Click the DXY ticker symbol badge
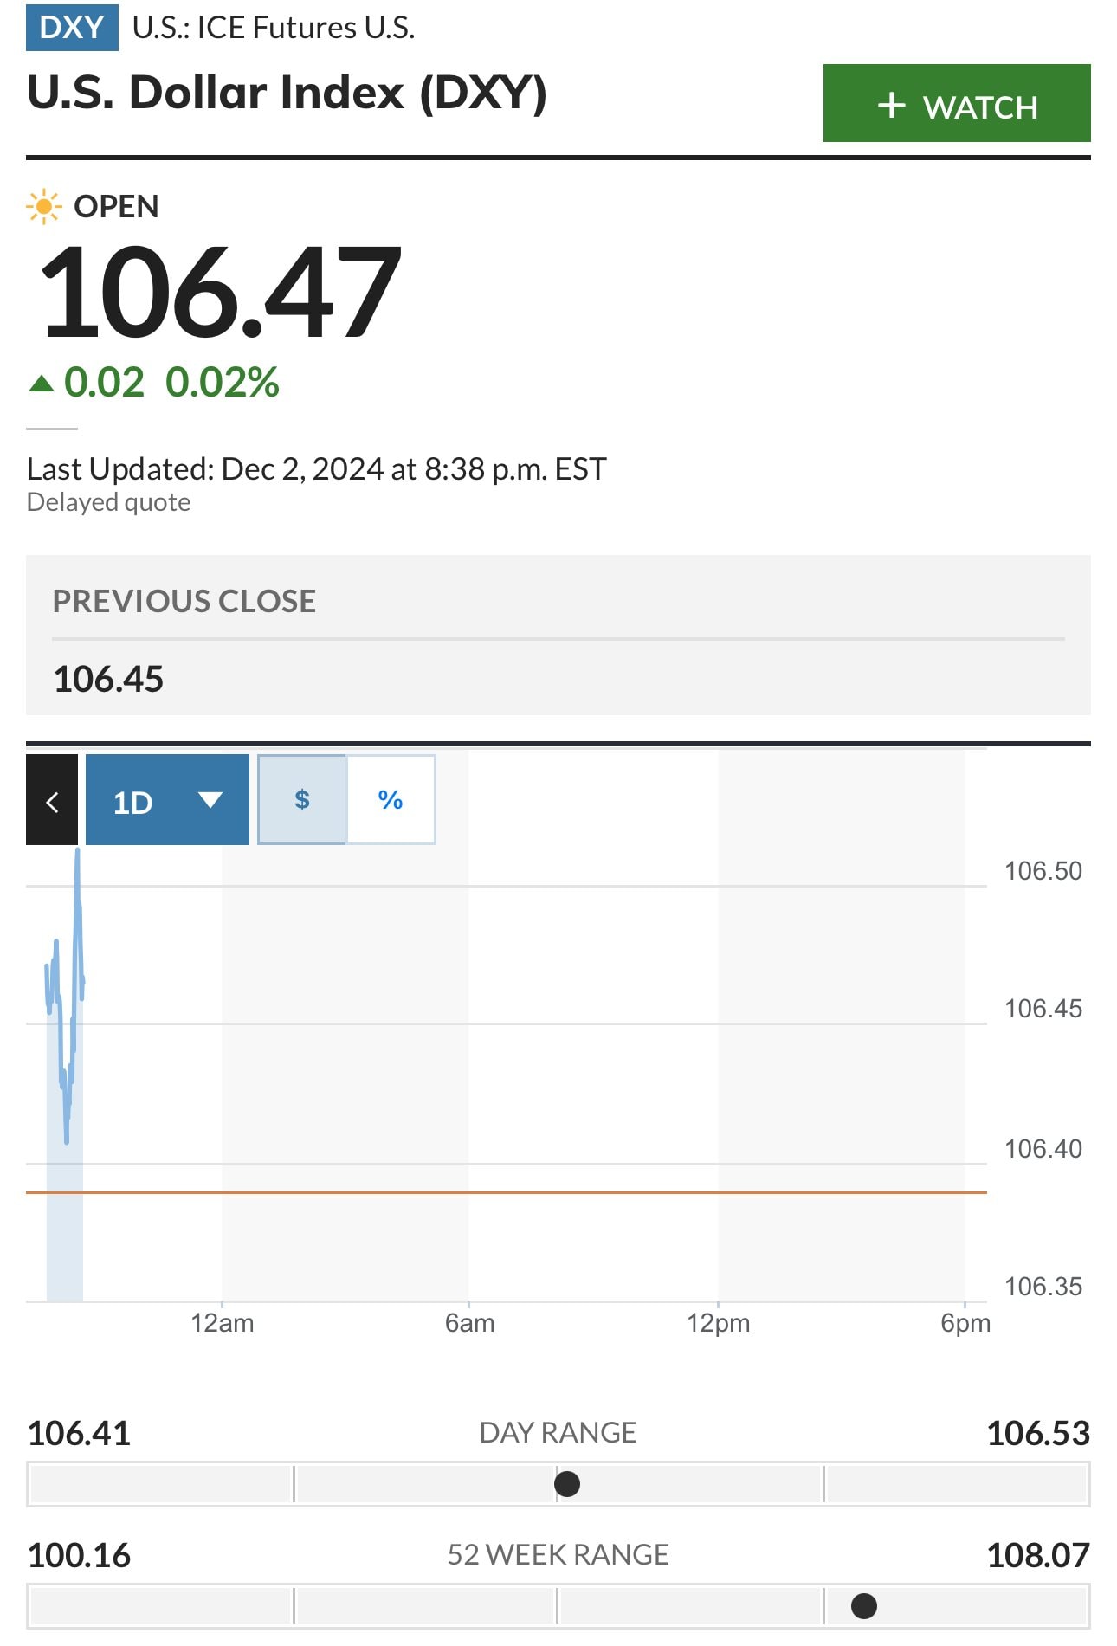Image resolution: width=1117 pixels, height=1646 pixels. (x=72, y=27)
